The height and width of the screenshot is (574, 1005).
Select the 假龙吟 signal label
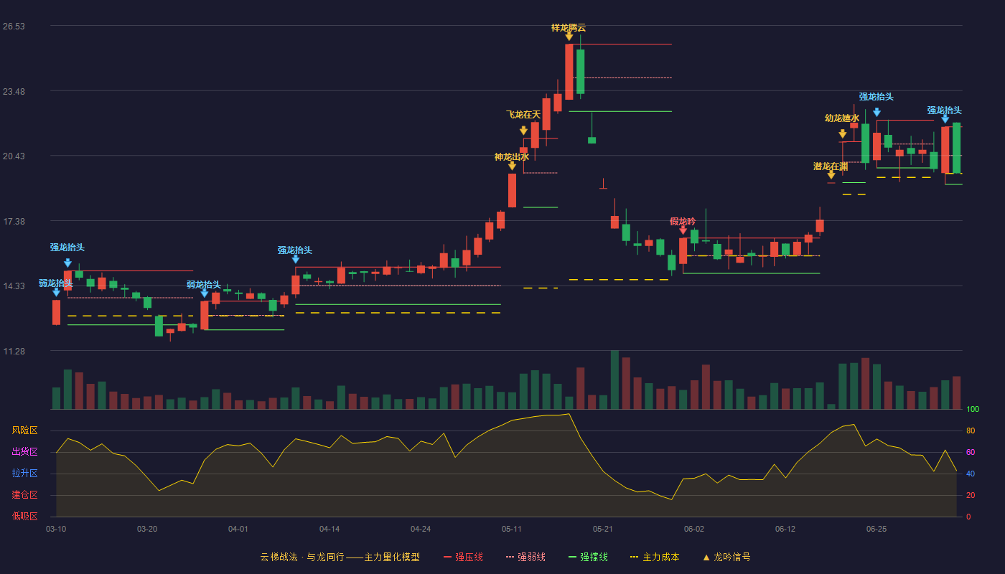683,221
